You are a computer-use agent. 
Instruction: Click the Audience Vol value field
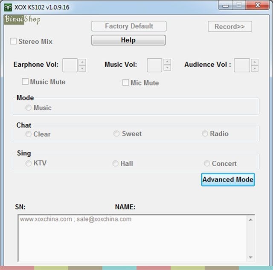pos(242,65)
